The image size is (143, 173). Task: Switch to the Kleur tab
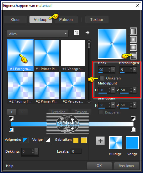(x=15, y=19)
